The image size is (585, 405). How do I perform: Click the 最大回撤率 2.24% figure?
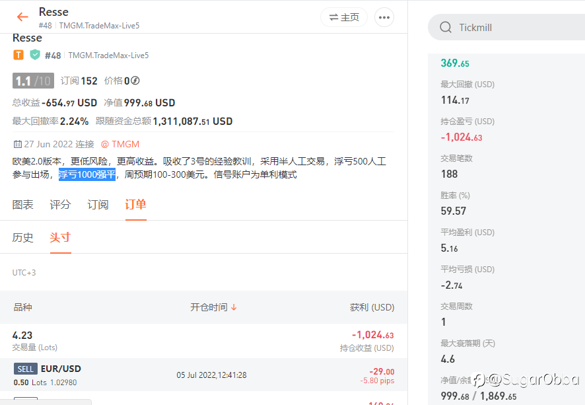tap(74, 122)
